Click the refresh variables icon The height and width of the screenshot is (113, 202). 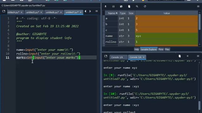145,6
